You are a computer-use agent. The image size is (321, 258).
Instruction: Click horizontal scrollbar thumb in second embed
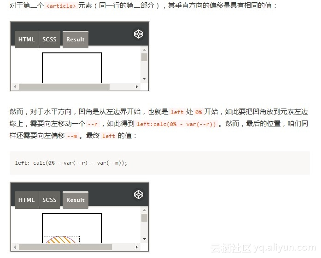point(65,247)
